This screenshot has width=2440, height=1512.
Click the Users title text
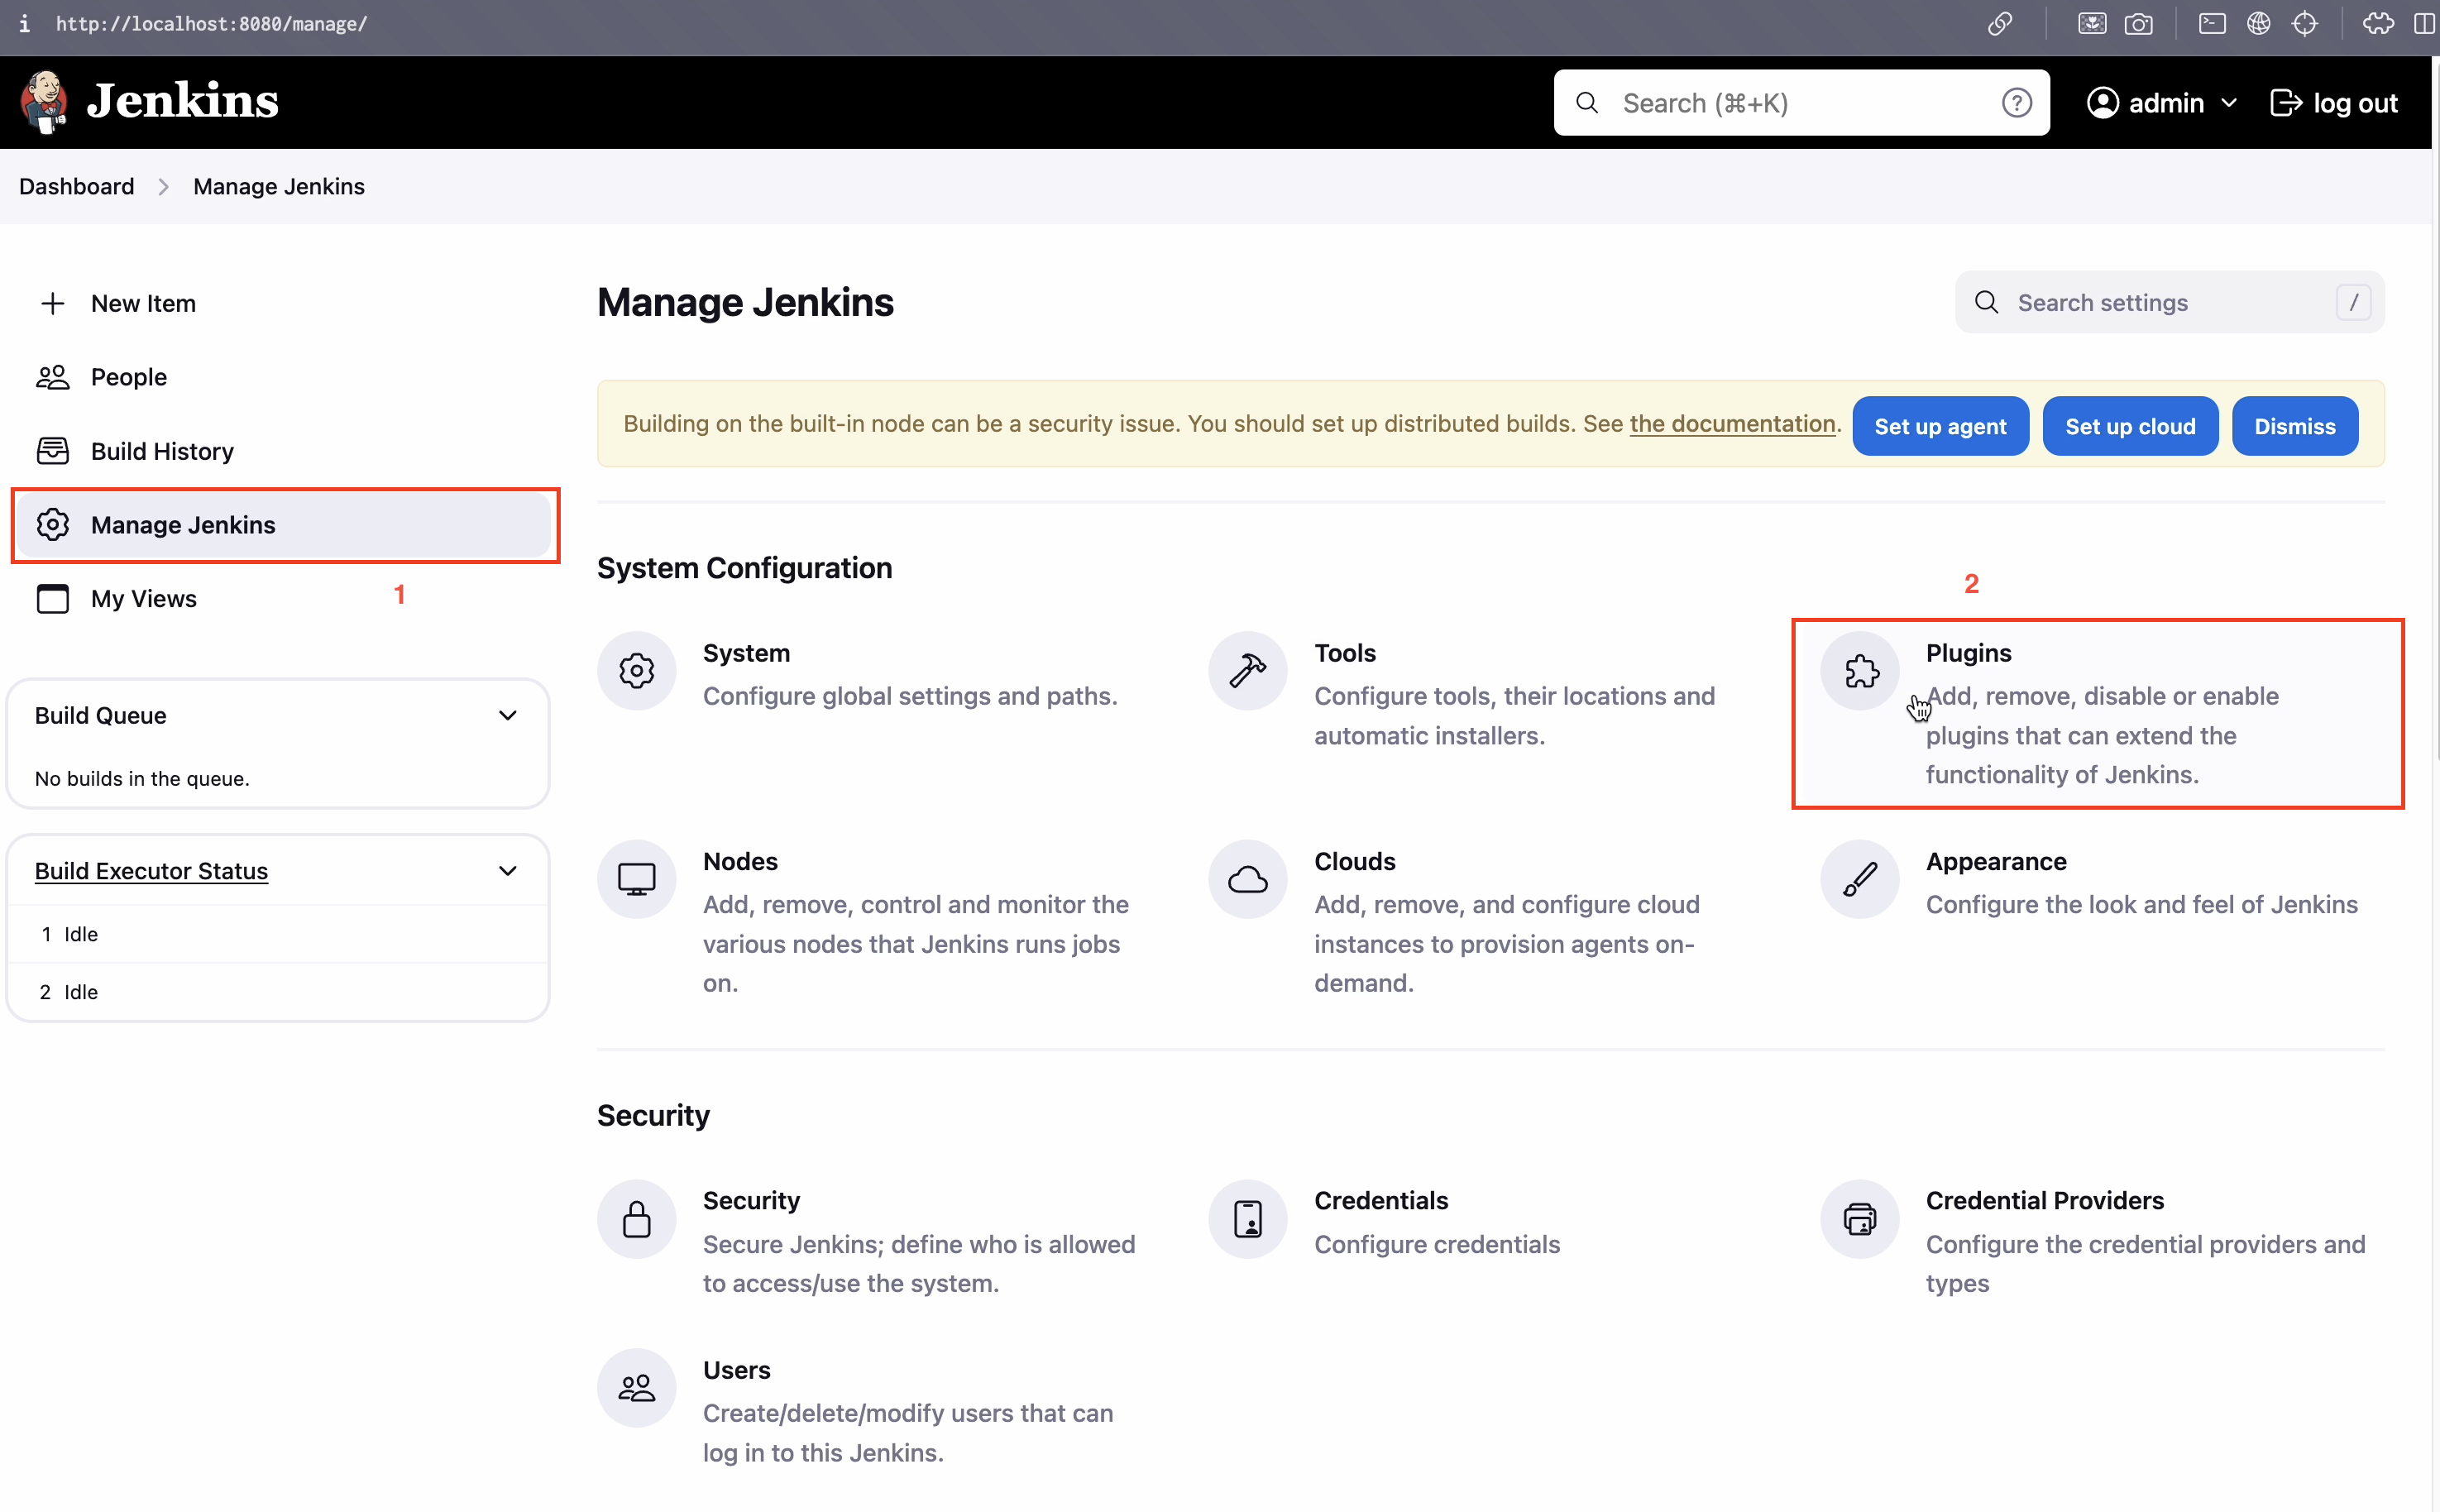pyautogui.click(x=736, y=1370)
